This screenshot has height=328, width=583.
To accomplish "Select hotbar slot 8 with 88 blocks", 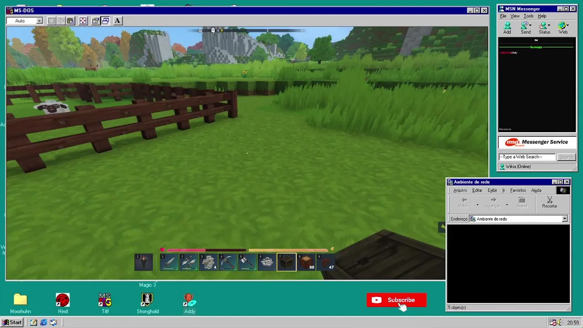I will (x=306, y=262).
